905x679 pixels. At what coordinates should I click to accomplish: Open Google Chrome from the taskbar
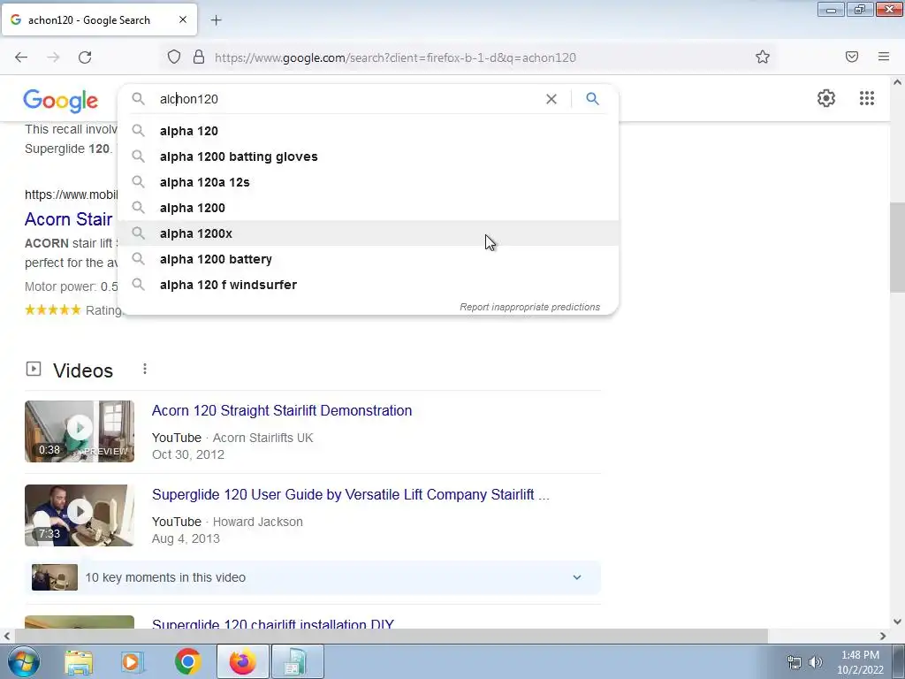(187, 662)
